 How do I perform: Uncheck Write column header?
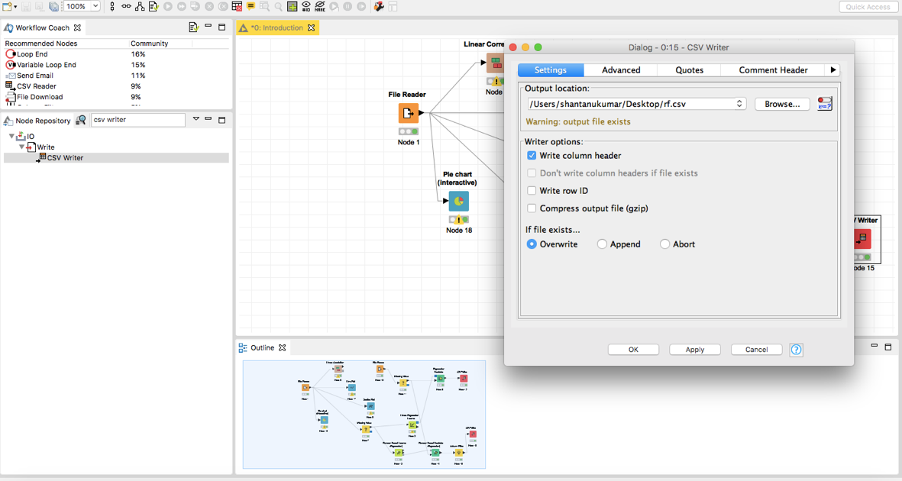(531, 156)
